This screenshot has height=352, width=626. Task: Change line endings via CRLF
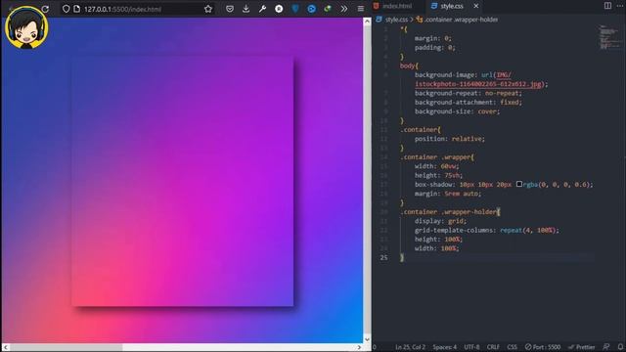click(493, 347)
